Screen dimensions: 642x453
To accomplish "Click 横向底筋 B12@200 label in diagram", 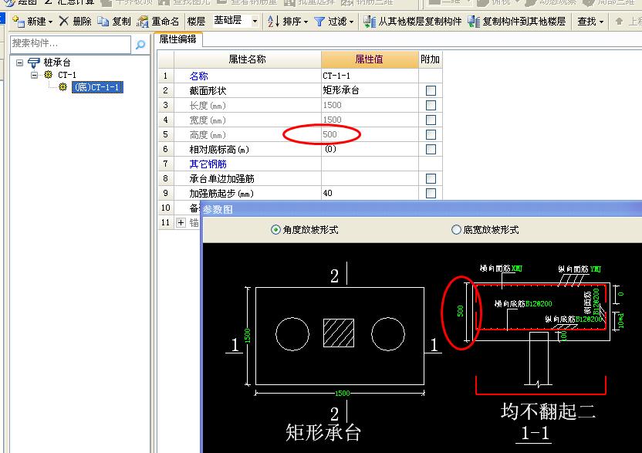I will click(x=523, y=303).
